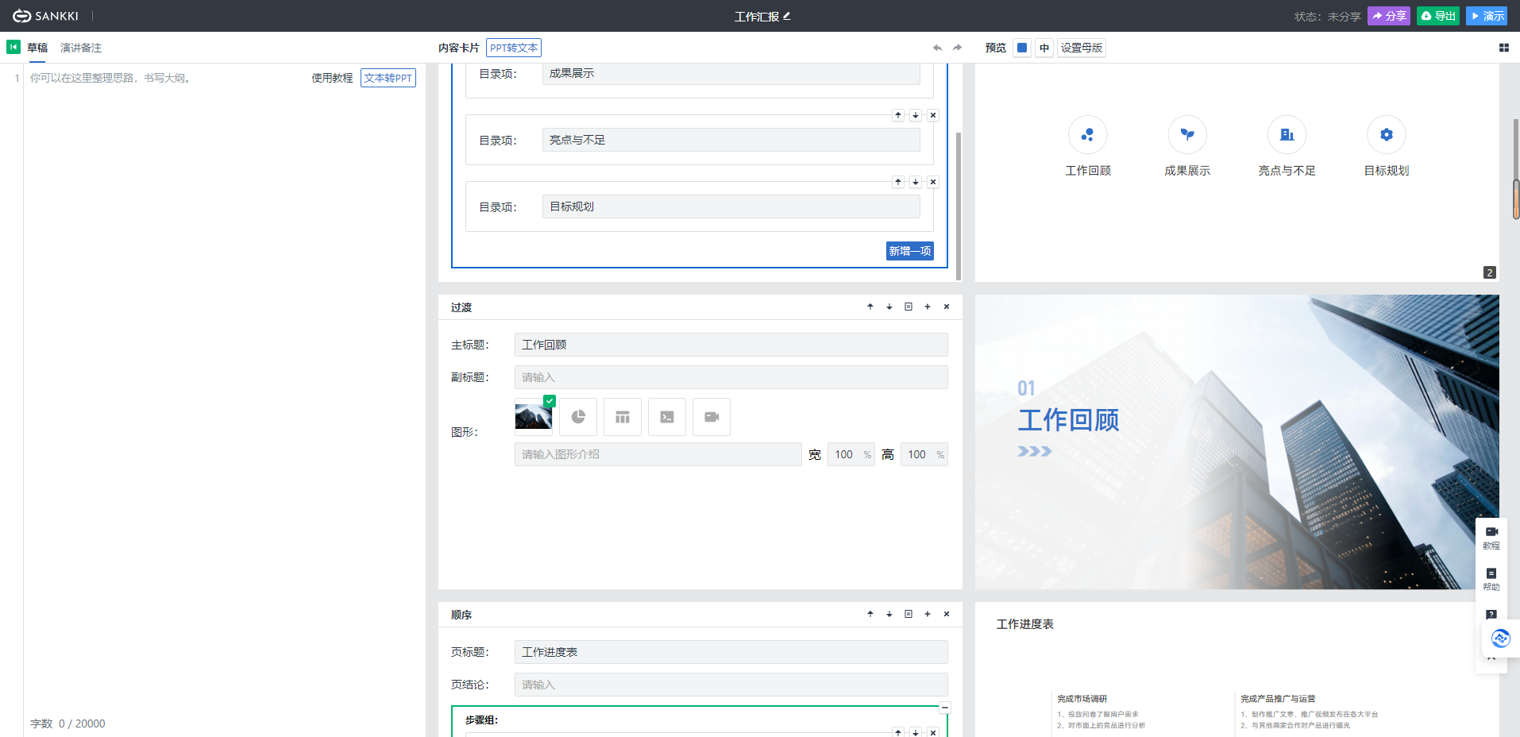
Task: Collapse the 步骤组 group with minus button
Action: [x=944, y=707]
